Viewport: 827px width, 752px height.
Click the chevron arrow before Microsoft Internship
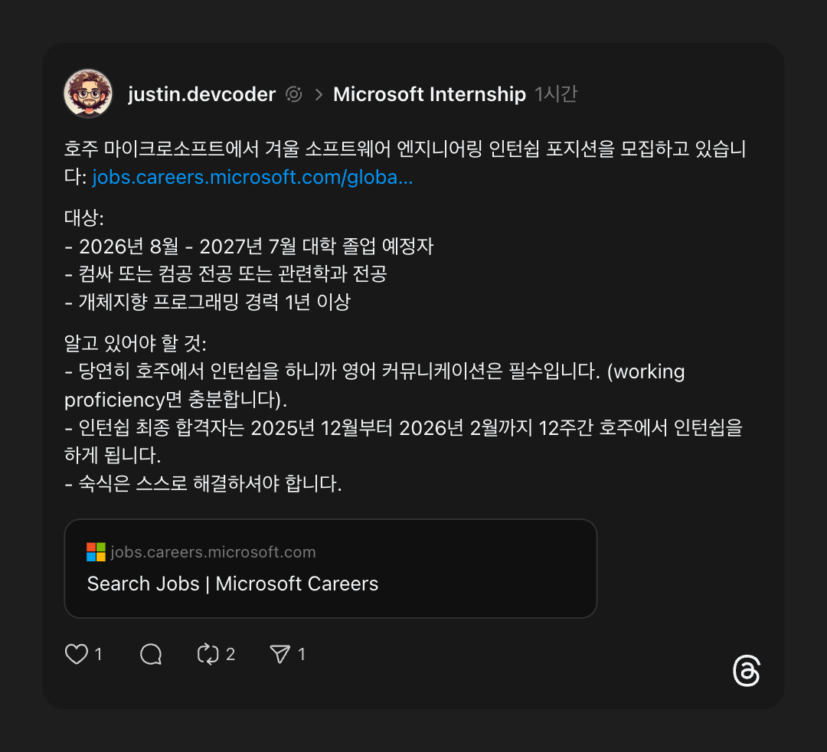point(319,94)
